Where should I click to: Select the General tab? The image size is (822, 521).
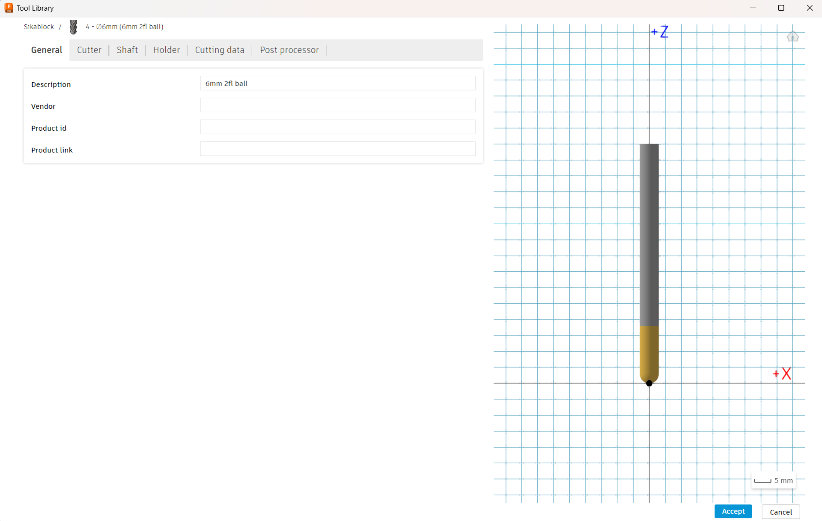tap(47, 50)
